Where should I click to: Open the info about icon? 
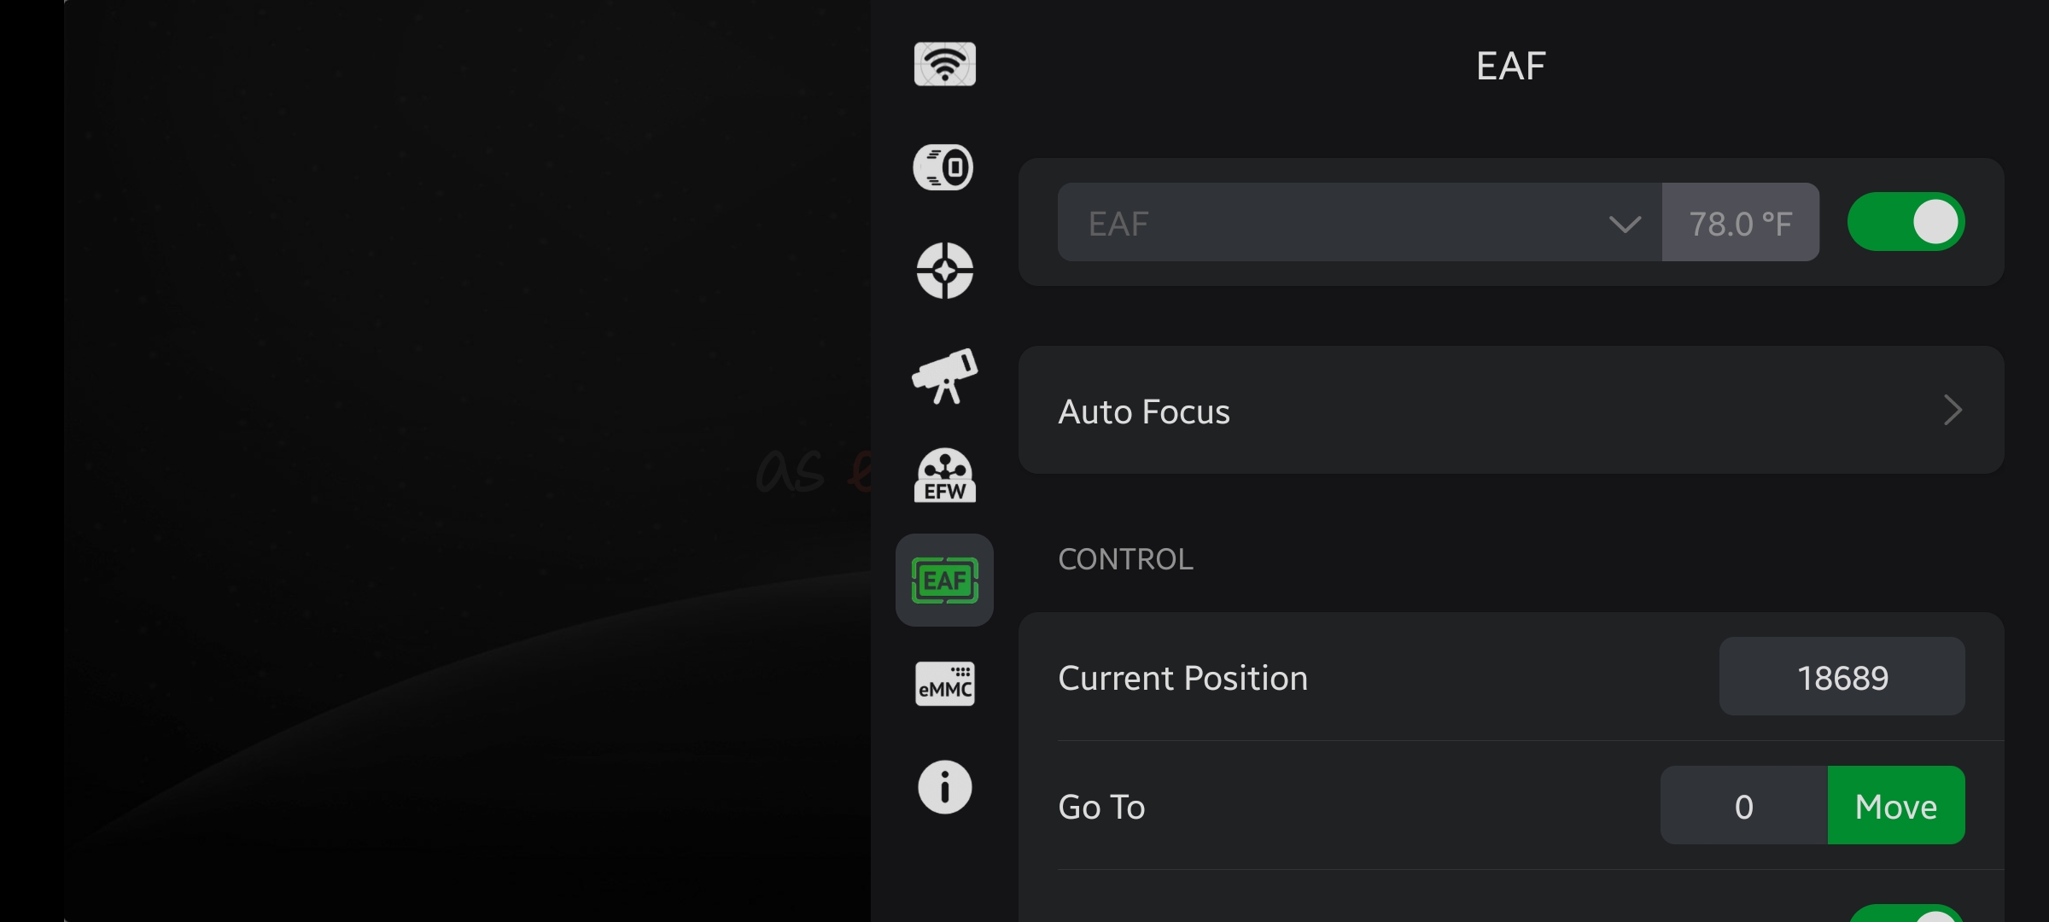point(944,786)
